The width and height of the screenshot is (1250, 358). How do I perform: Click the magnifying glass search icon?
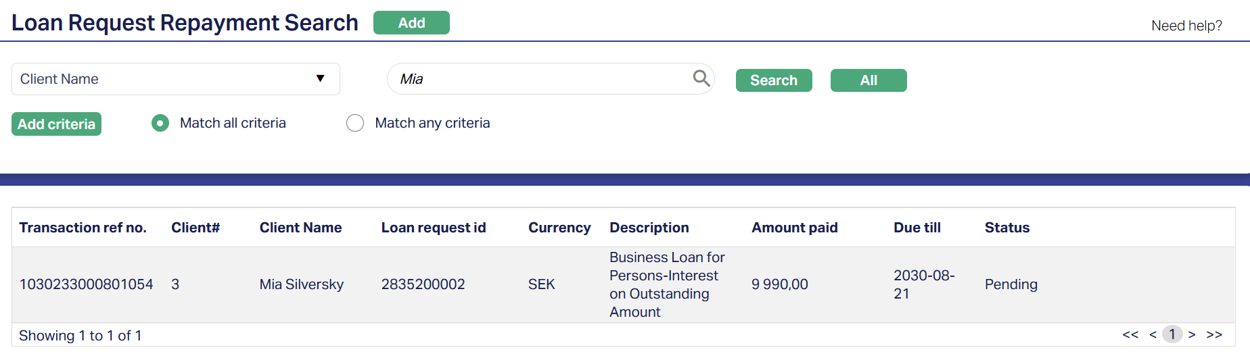coord(701,79)
